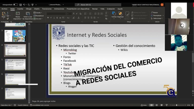Switch to Normal view icon
The image size is (194, 109).
(152, 105)
